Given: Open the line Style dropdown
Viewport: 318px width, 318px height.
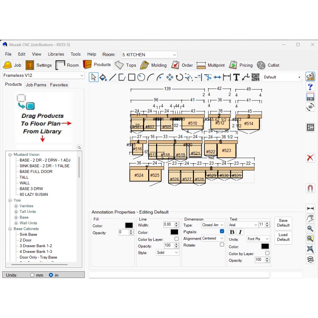Looking at the screenshot, I should pos(167,252).
